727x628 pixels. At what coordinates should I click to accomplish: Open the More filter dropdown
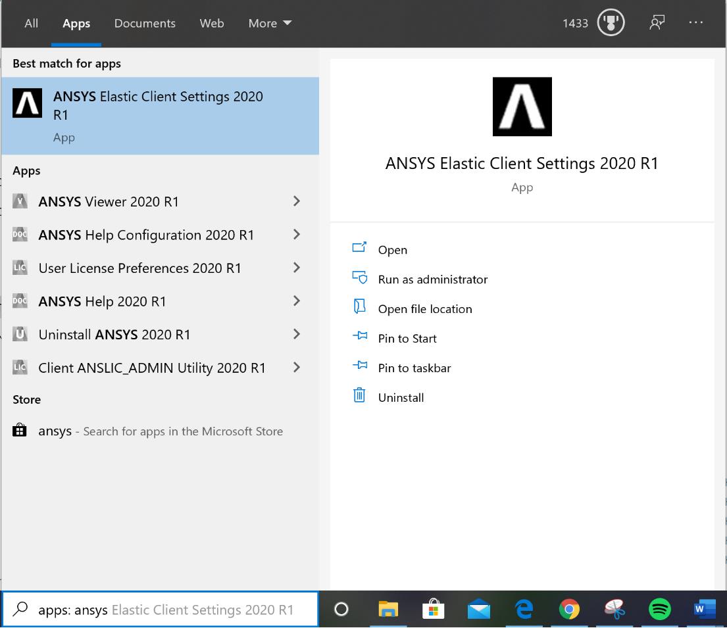pos(269,23)
